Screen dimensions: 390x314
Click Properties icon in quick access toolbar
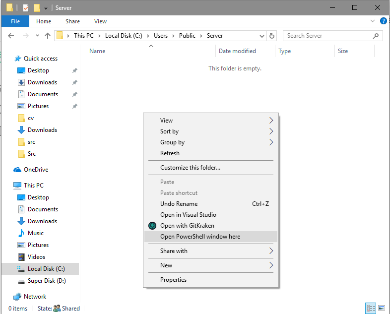pyautogui.click(x=26, y=8)
